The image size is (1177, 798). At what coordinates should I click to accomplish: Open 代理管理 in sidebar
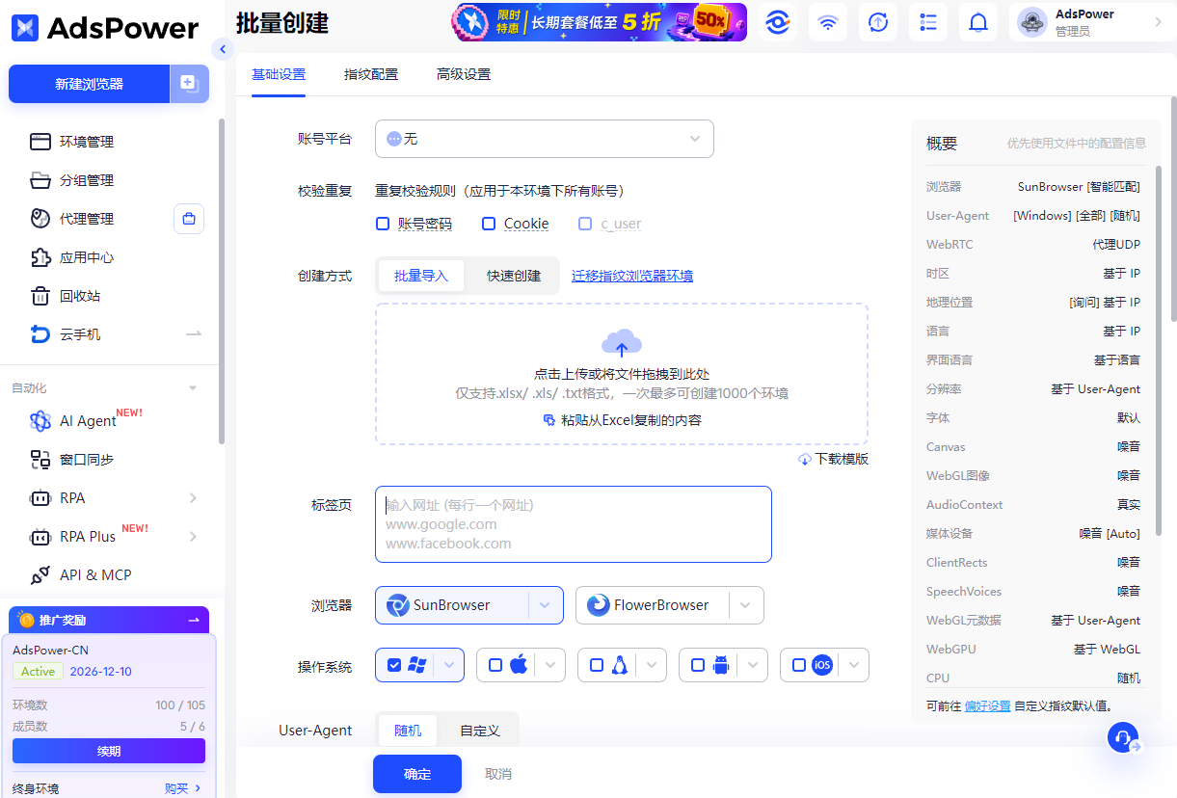pyautogui.click(x=87, y=219)
